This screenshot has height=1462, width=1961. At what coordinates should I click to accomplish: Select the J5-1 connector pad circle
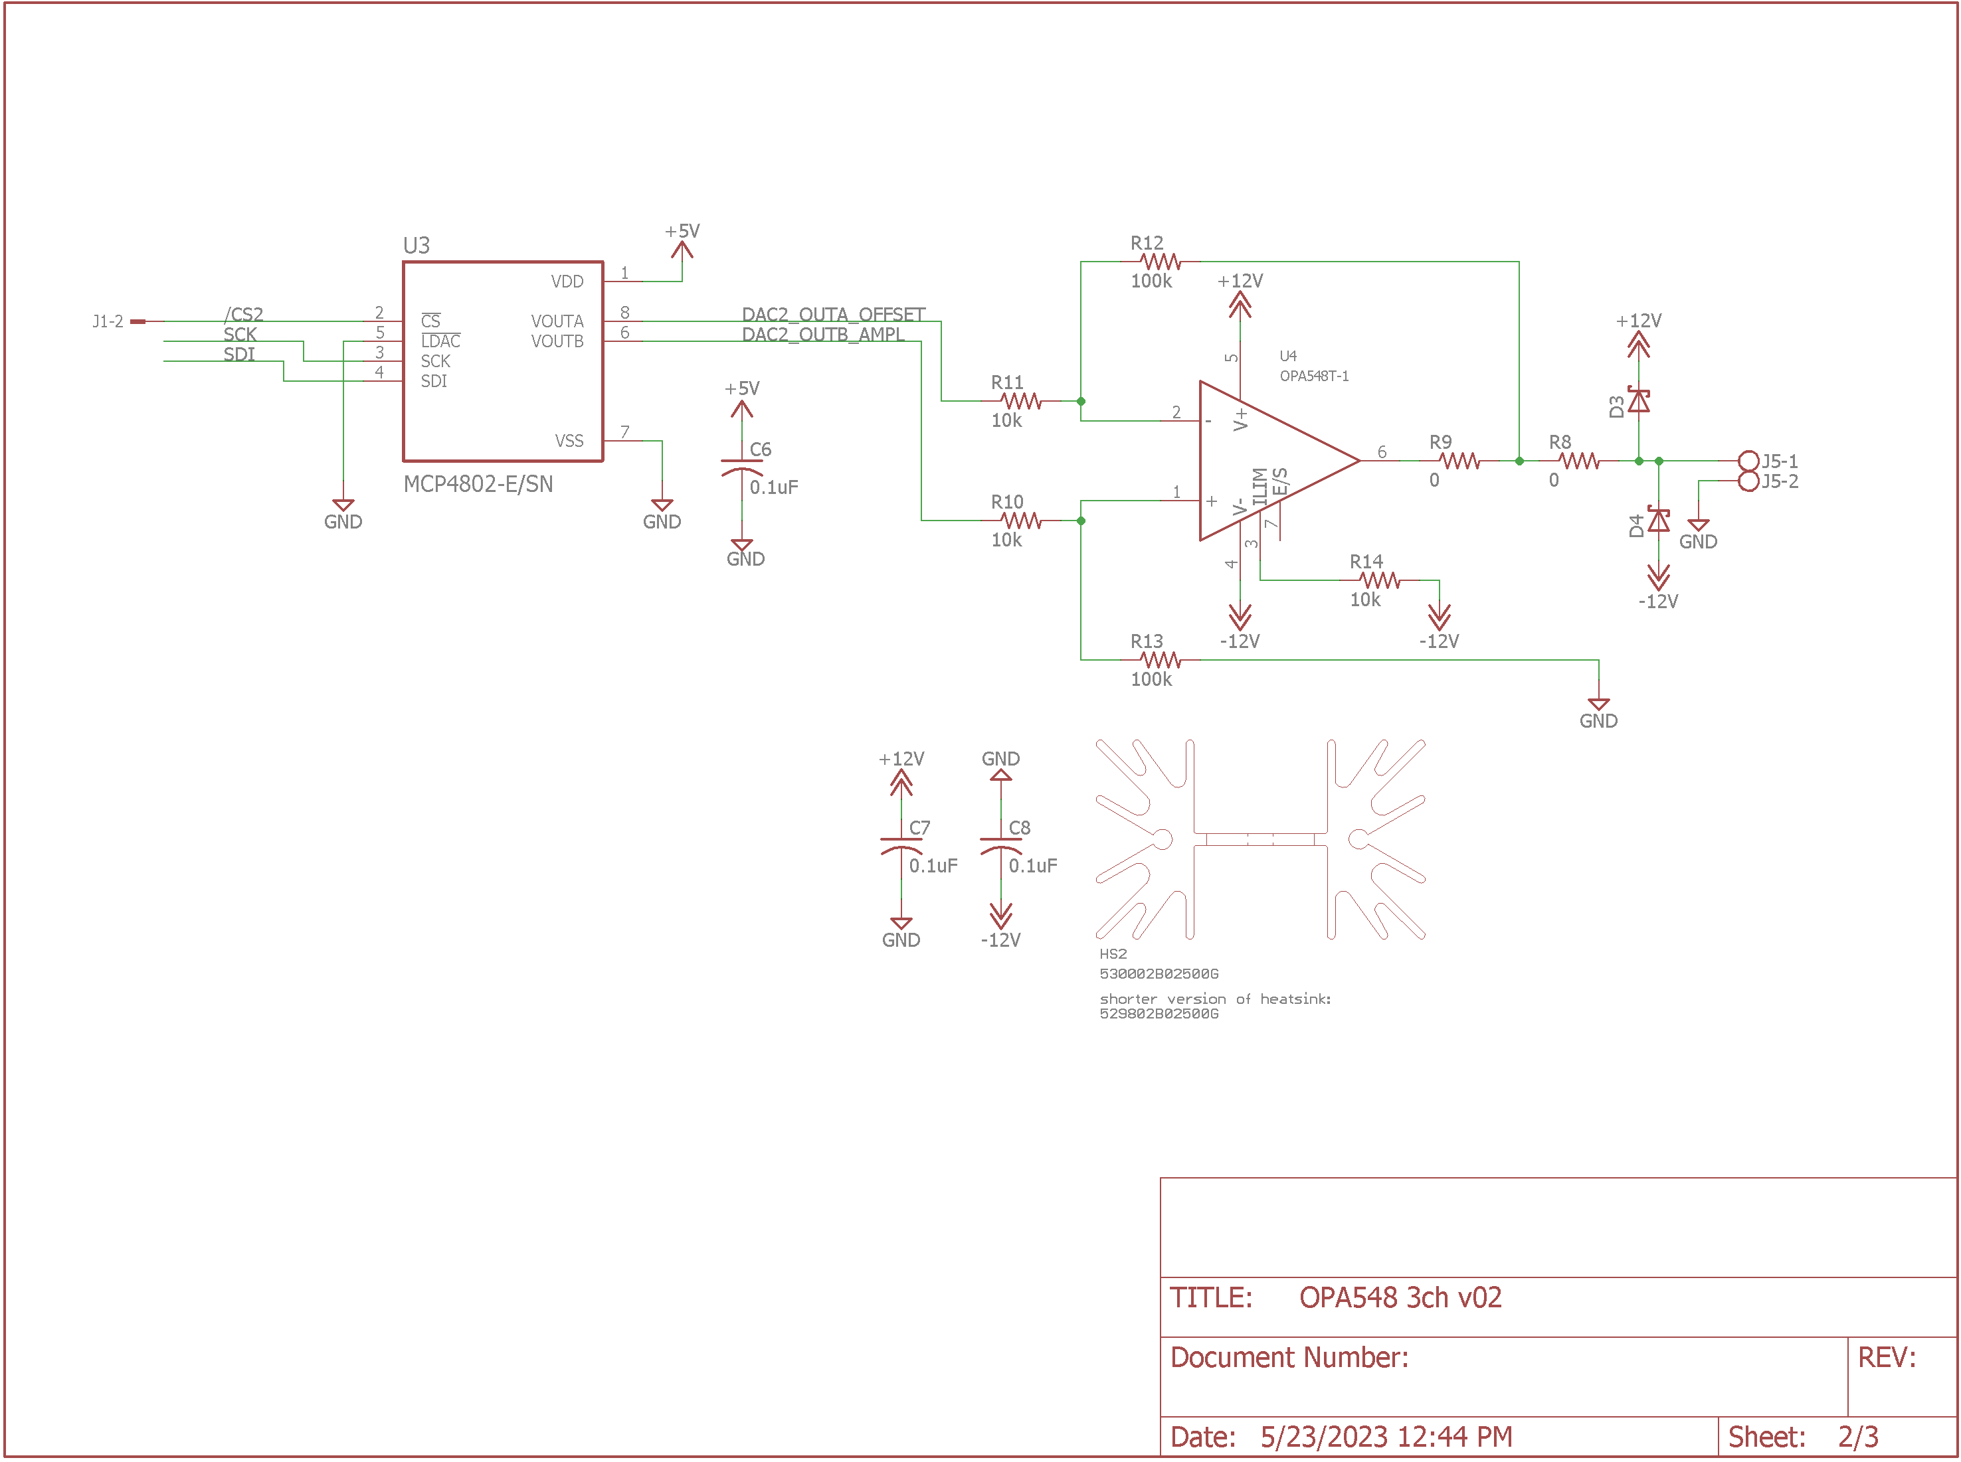(x=1748, y=460)
